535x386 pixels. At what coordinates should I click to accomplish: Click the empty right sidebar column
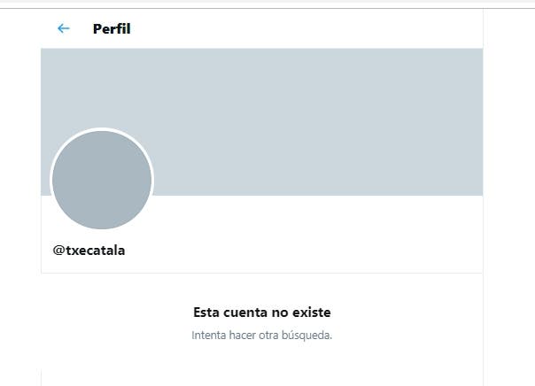pyautogui.click(x=509, y=197)
